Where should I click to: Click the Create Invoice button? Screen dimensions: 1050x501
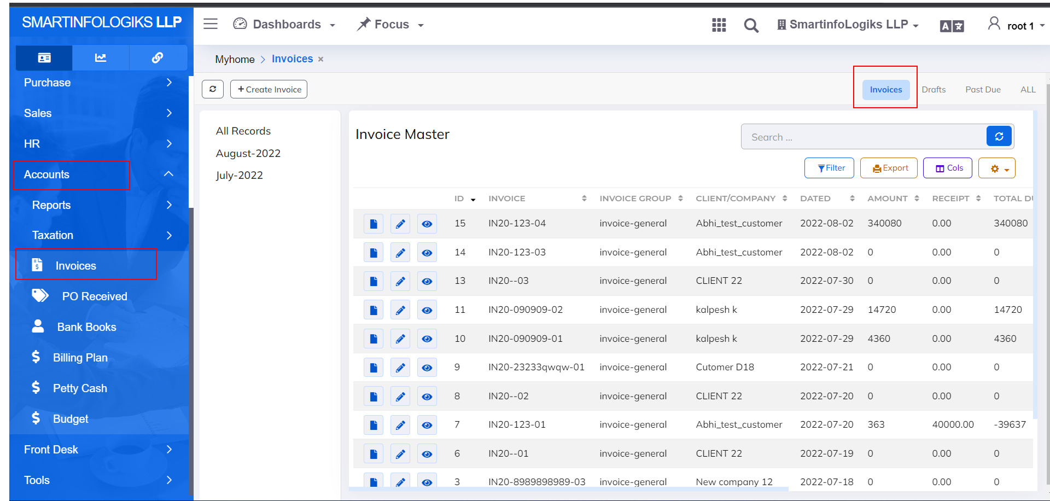coord(269,89)
